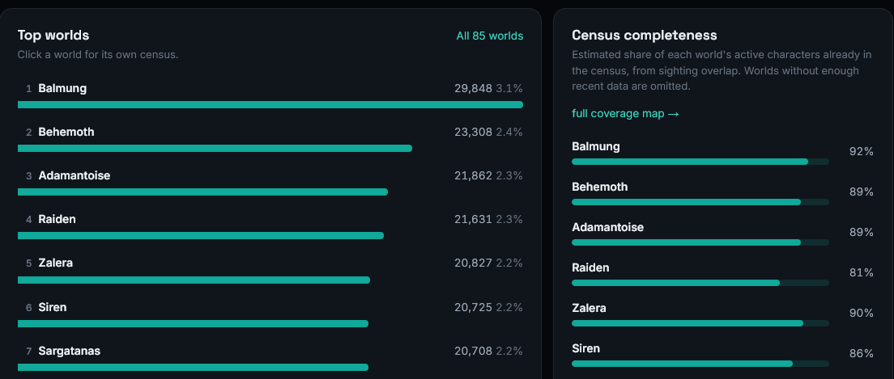Image resolution: width=894 pixels, height=379 pixels.
Task: Click the Top worlds heading
Action: (x=53, y=36)
